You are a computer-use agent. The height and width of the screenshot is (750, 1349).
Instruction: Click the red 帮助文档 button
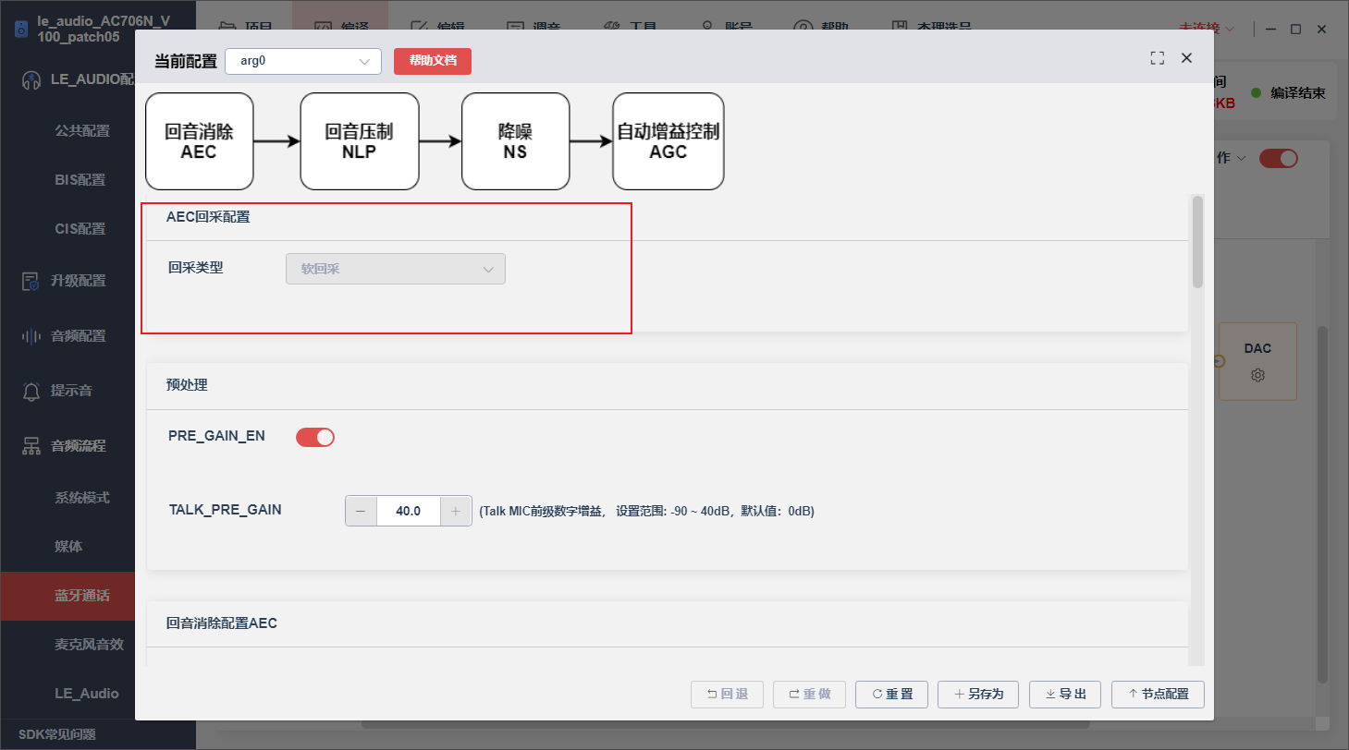(x=433, y=61)
